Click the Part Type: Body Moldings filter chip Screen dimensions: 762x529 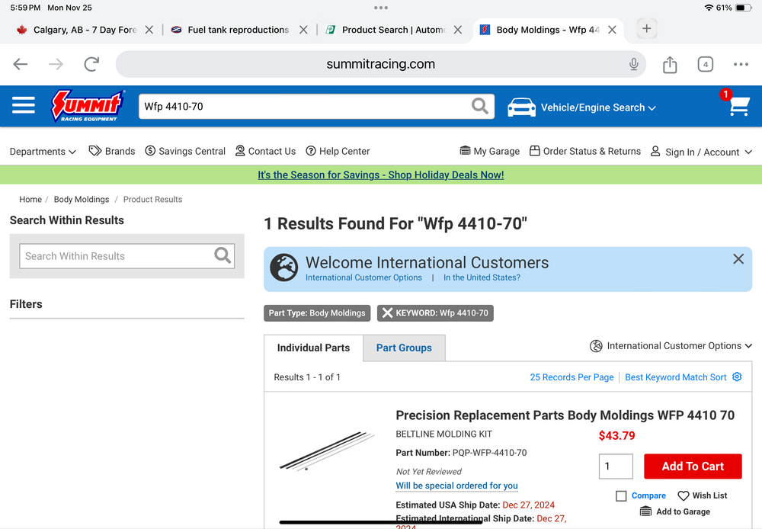317,313
